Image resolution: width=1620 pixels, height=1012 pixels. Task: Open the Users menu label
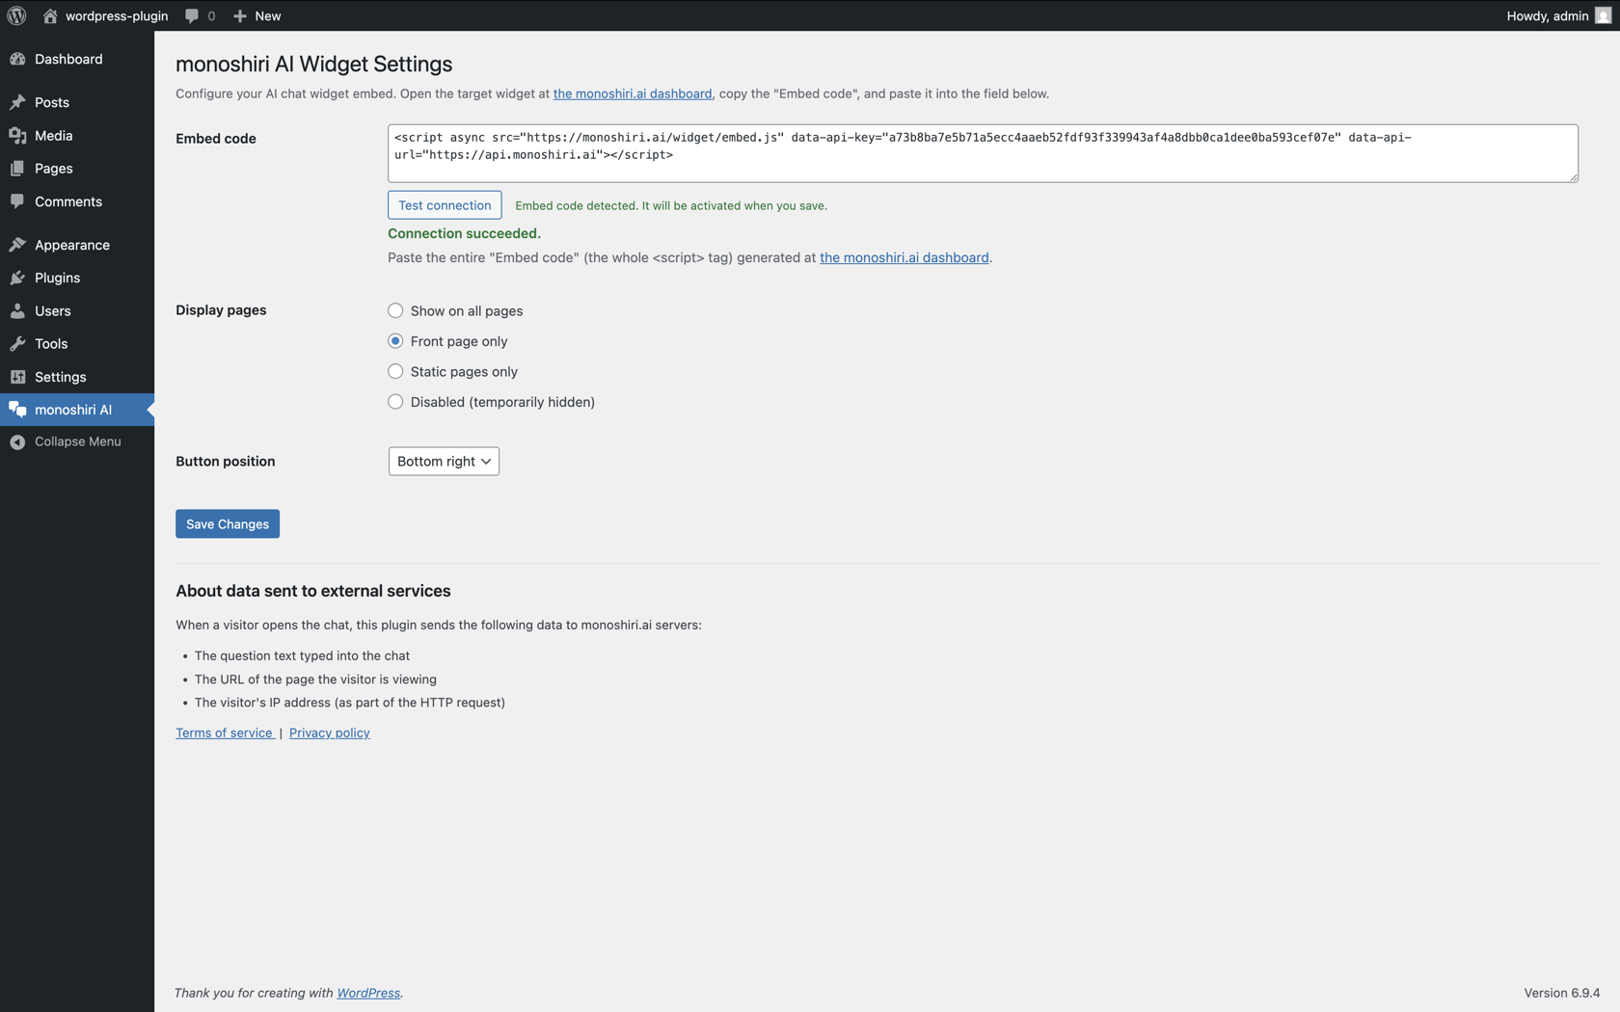53,311
